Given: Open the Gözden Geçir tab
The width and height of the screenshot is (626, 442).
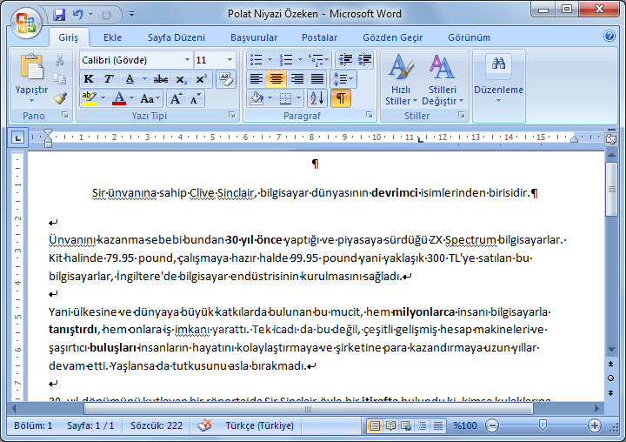Looking at the screenshot, I should tap(392, 37).
